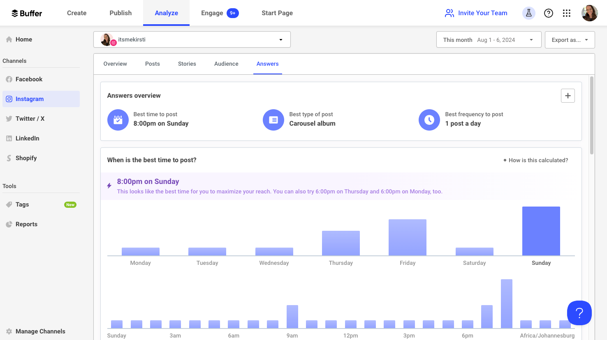Open the Facebook channel in sidebar
This screenshot has width=607, height=340.
28,79
